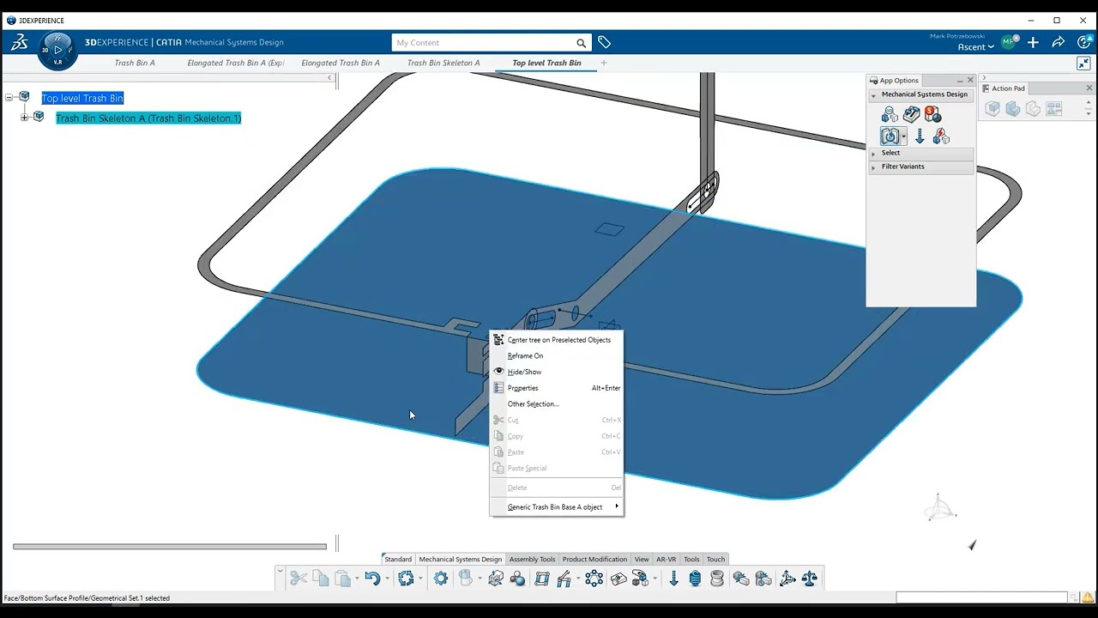Image resolution: width=1098 pixels, height=618 pixels.
Task: Open the tag icon next to search
Action: pyautogui.click(x=604, y=42)
